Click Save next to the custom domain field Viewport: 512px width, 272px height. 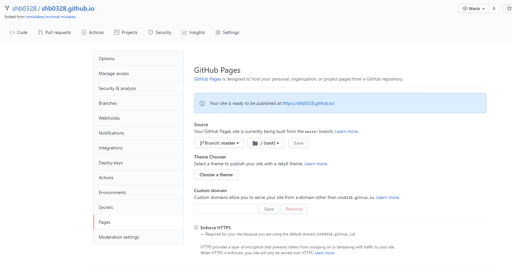tap(269, 209)
